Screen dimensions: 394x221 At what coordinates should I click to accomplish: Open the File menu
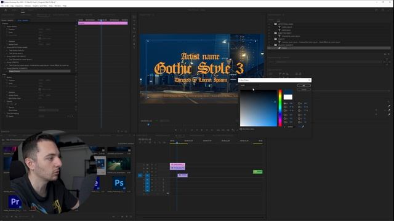pyautogui.click(x=2, y=6)
